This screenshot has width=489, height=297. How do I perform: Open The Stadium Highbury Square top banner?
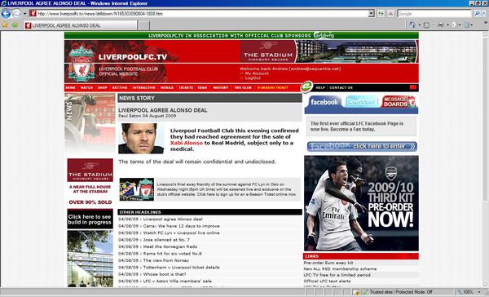point(328,51)
